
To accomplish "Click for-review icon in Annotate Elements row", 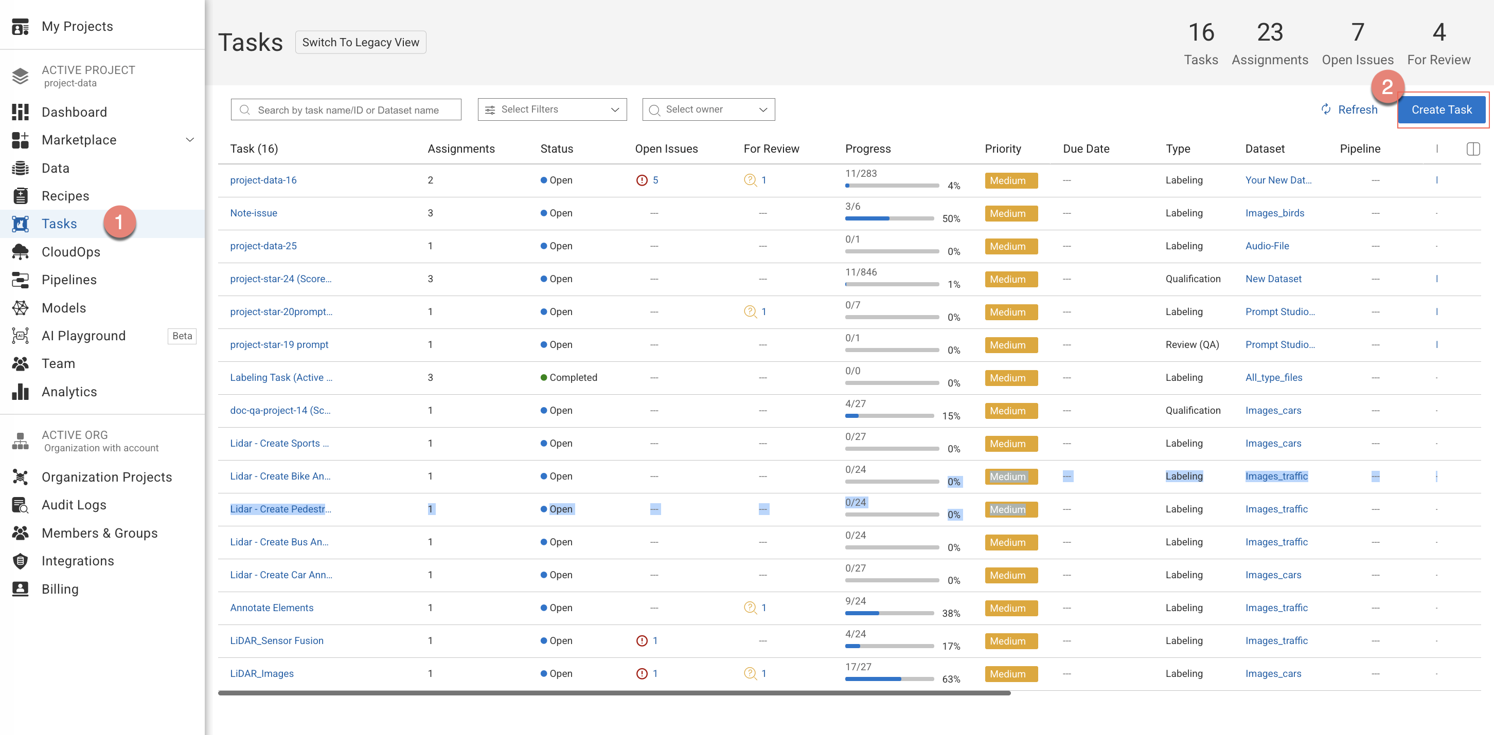I will coord(750,608).
